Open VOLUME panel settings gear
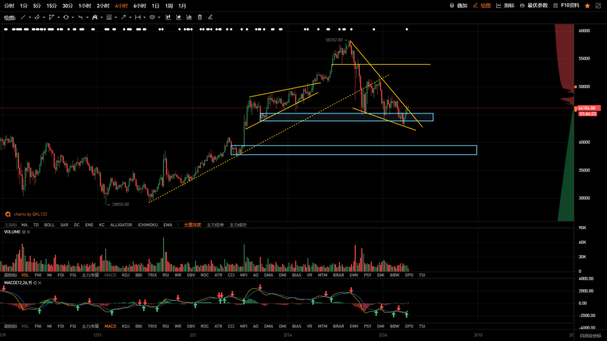Image resolution: width=607 pixels, height=341 pixels. click(x=24, y=232)
